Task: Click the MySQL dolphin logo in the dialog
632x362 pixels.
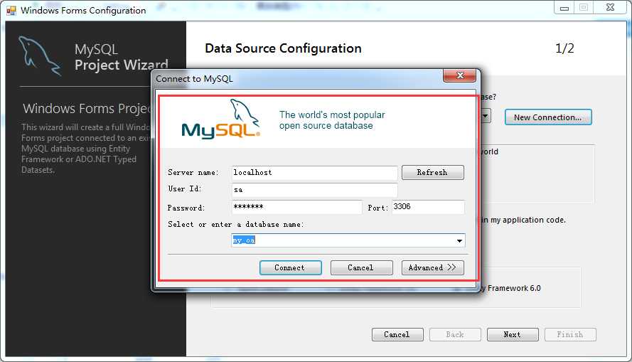Action: [x=221, y=119]
